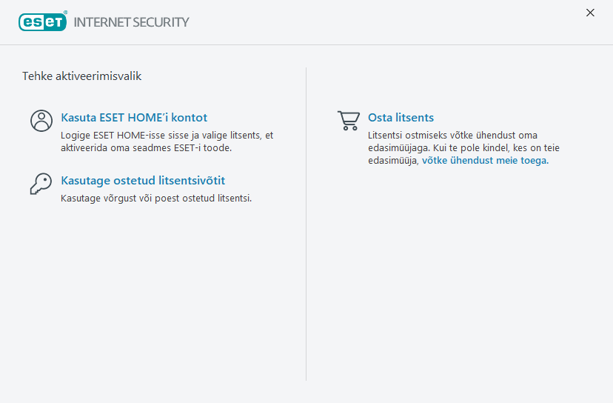Click the horizontal line under the header

pyautogui.click(x=306, y=44)
